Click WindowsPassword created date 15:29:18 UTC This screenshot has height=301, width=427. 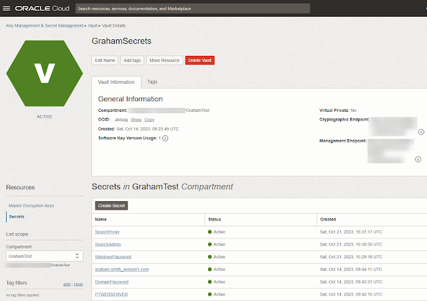click(x=351, y=257)
